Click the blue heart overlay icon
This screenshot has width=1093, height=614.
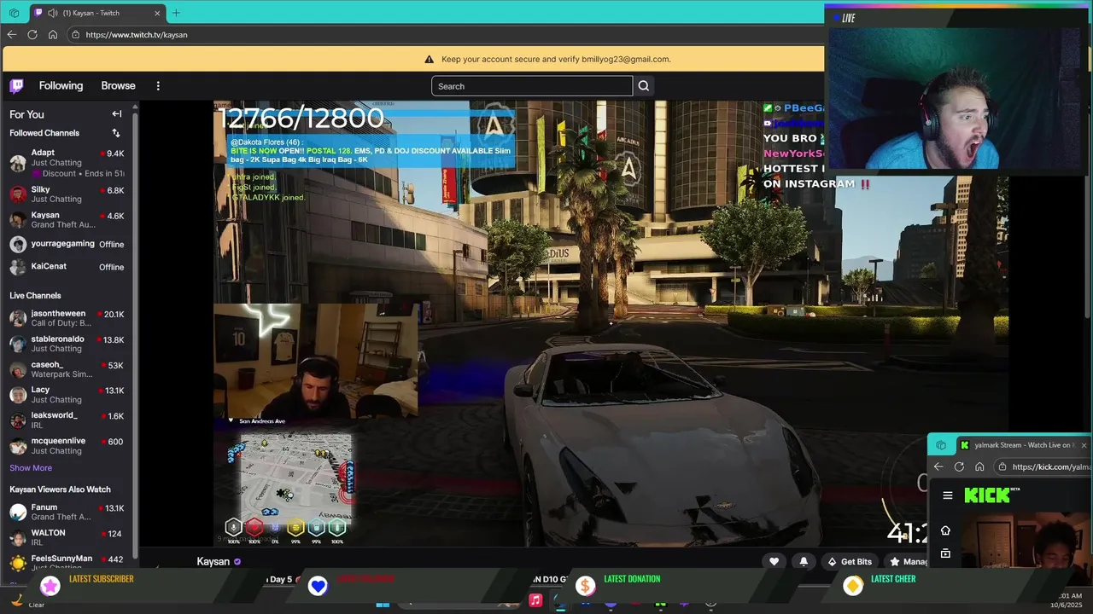pyautogui.click(x=318, y=585)
